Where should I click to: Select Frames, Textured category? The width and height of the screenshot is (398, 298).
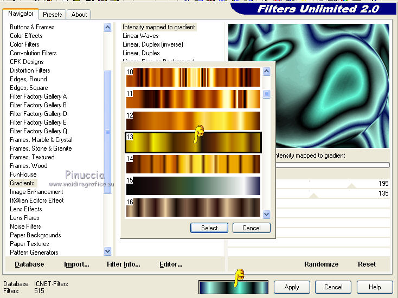[32, 157]
